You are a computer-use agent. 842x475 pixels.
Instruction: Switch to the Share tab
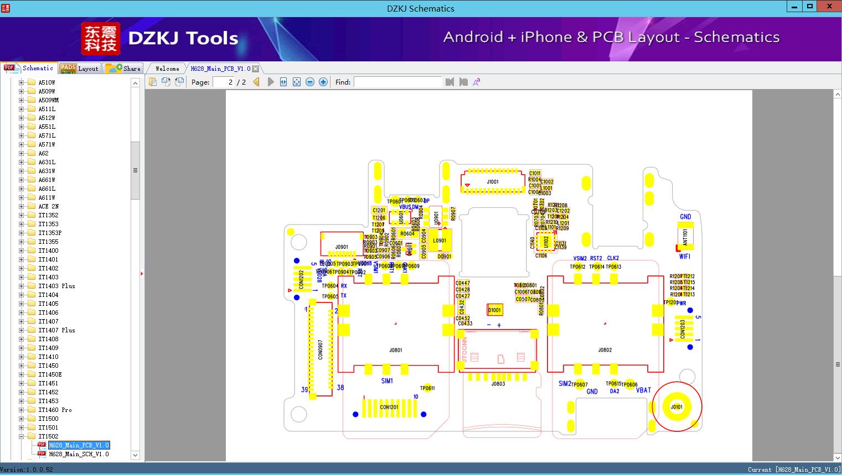pyautogui.click(x=123, y=68)
